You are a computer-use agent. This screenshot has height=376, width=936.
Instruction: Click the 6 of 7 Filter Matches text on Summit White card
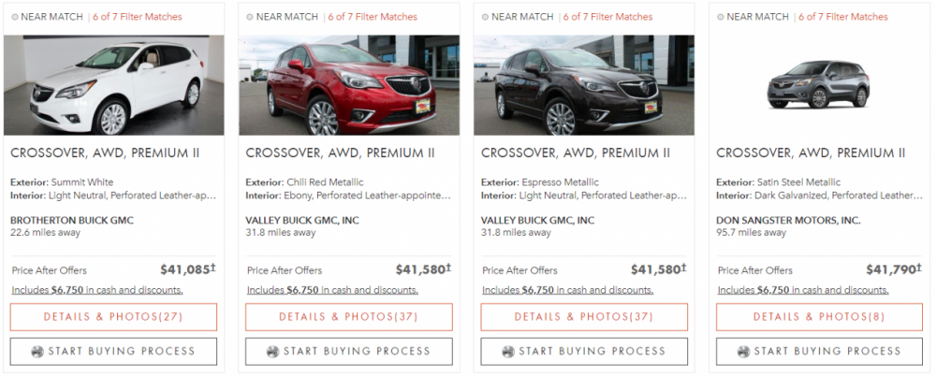point(137,17)
